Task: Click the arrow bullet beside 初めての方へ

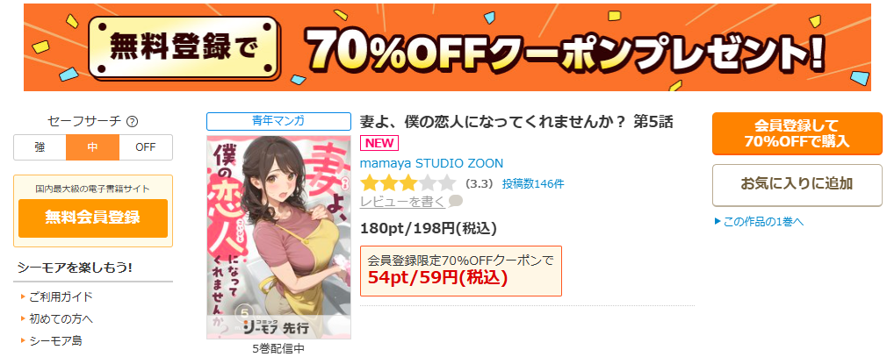Action: tap(23, 318)
